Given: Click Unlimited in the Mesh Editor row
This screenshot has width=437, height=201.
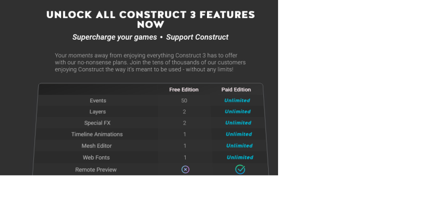Looking at the screenshot, I should pyautogui.click(x=239, y=145).
